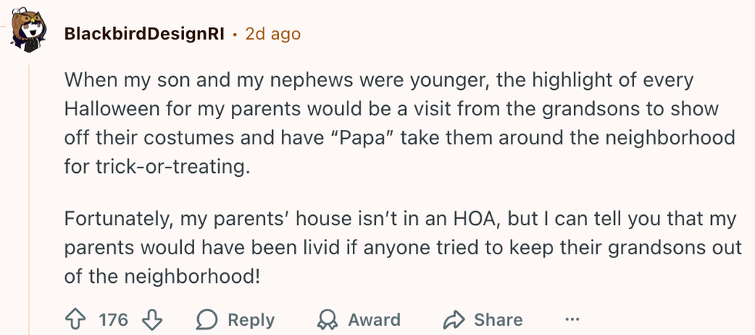Downvote the comment with the down arrow

(153, 320)
